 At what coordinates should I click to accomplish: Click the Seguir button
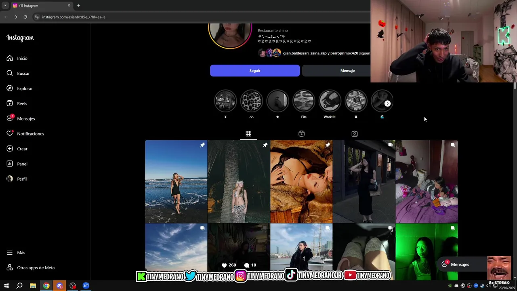255,70
